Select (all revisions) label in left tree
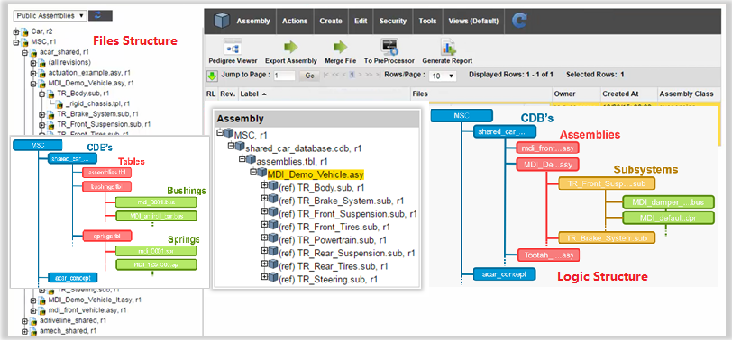732x340 pixels. pos(69,63)
